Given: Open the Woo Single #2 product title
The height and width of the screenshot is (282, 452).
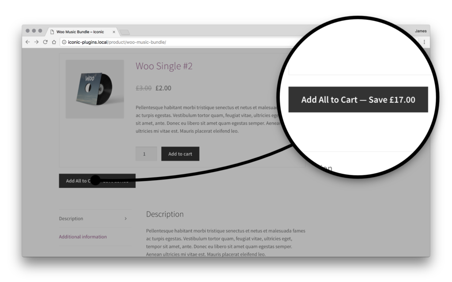Looking at the screenshot, I should pos(164,66).
